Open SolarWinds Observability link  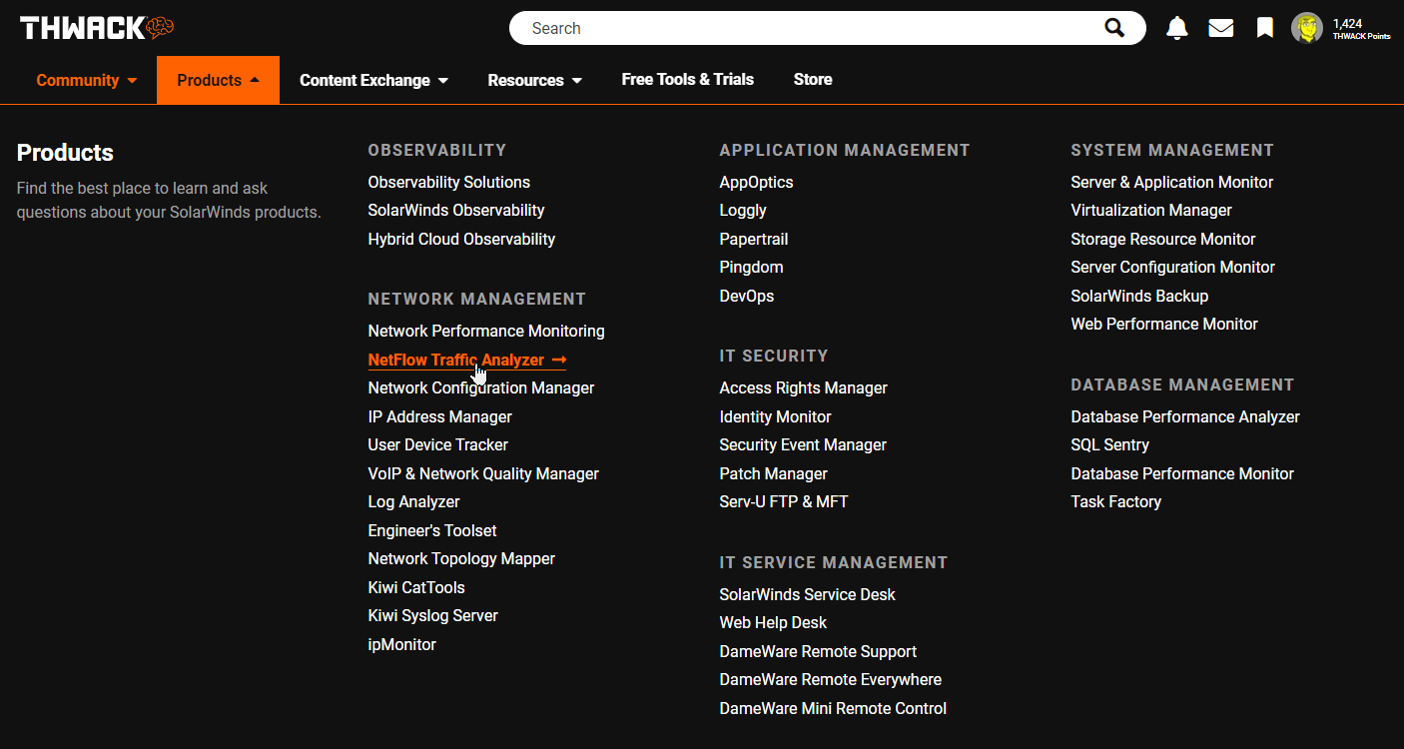(456, 210)
